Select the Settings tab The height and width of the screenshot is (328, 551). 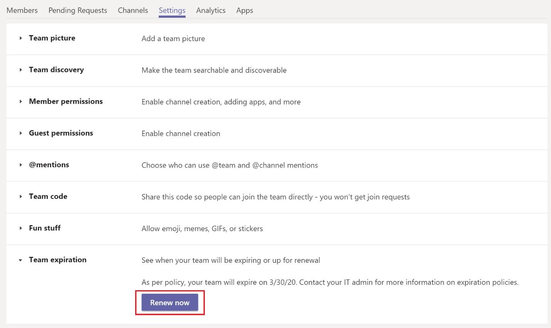pyautogui.click(x=172, y=10)
